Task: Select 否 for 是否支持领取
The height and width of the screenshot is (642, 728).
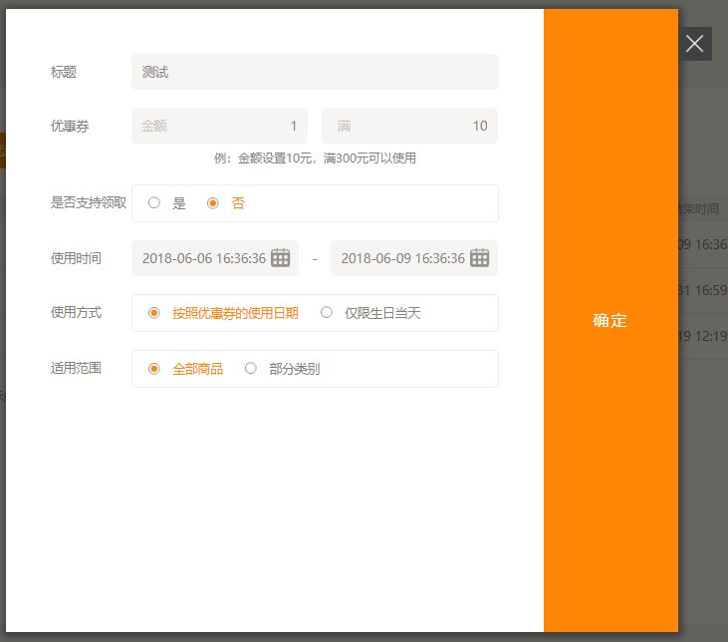Action: click(213, 203)
